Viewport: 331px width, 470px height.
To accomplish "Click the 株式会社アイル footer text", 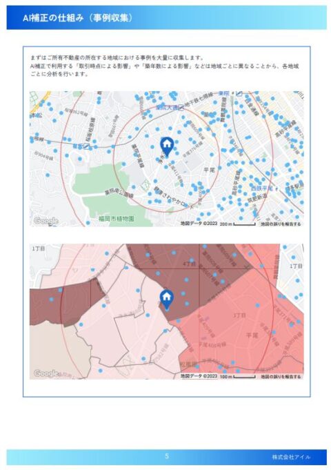I will click(x=291, y=457).
